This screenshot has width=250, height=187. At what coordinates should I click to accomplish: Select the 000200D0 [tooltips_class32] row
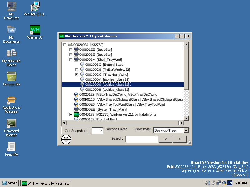[123, 84]
